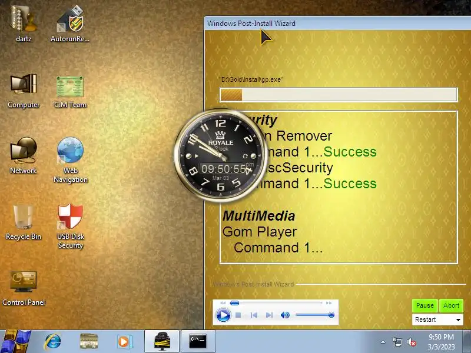
Task: Launch Internet Explorer from taskbar
Action: [53, 342]
